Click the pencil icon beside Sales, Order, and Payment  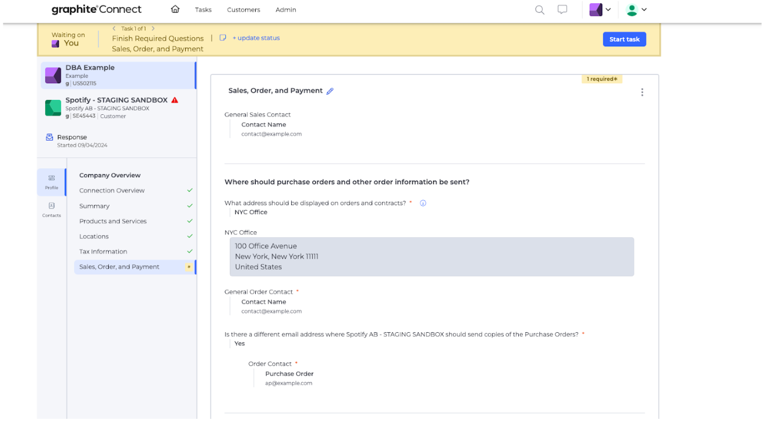330,91
